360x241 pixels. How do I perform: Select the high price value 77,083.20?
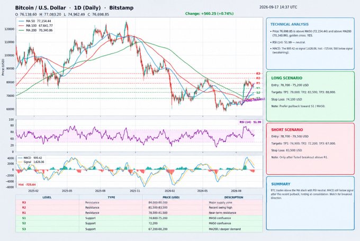tap(52, 14)
